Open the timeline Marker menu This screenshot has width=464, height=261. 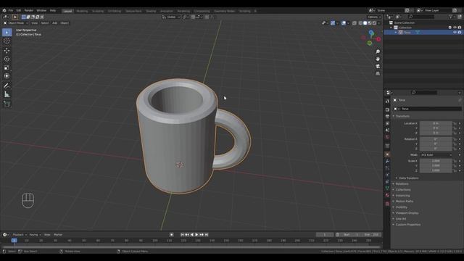pos(58,235)
